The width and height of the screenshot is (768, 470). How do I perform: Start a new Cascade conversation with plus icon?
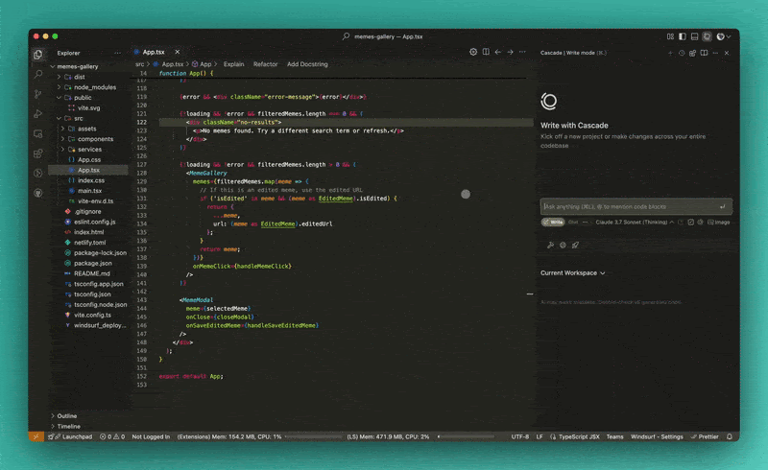coord(669,53)
